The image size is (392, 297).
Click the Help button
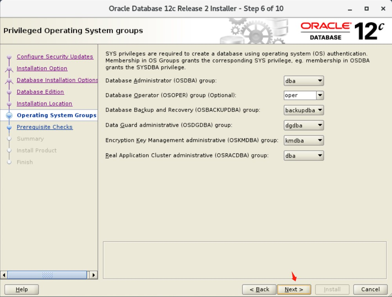tap(22, 290)
